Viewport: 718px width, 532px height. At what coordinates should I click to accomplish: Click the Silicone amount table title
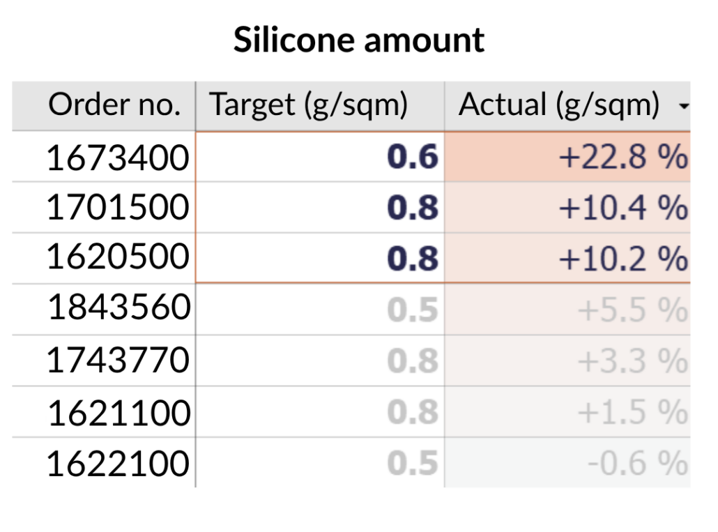358,40
